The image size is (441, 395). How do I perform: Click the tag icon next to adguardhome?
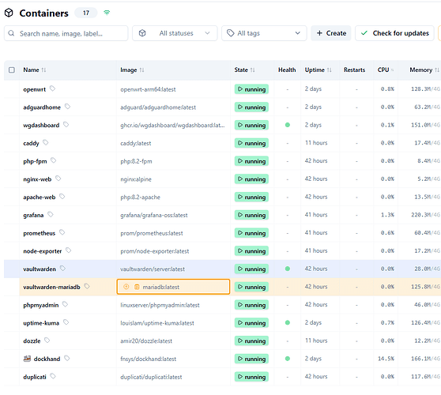click(67, 107)
